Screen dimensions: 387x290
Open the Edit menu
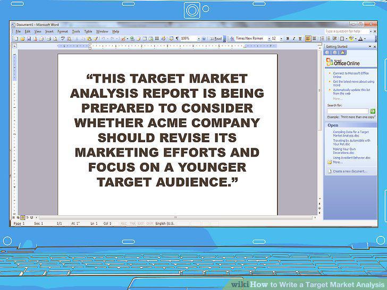coord(28,31)
